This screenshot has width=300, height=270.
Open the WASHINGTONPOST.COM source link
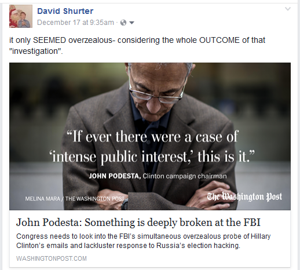click(52, 258)
